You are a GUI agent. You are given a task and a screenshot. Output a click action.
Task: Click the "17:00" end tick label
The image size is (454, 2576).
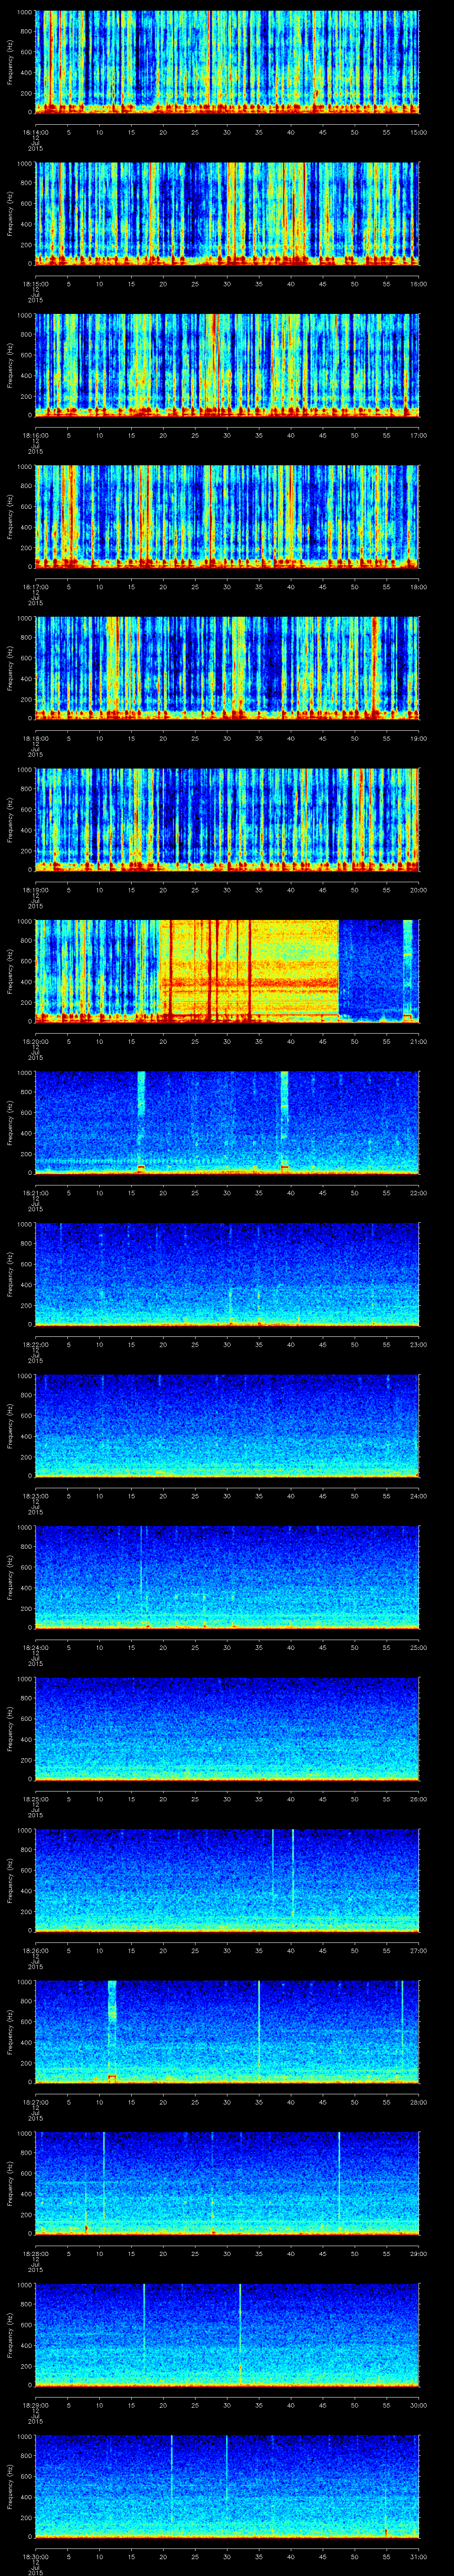pyautogui.click(x=419, y=435)
